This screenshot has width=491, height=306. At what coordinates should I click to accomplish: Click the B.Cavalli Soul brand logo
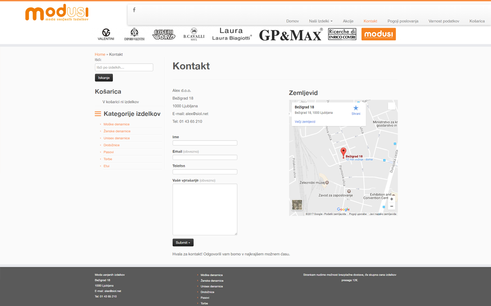point(194,34)
